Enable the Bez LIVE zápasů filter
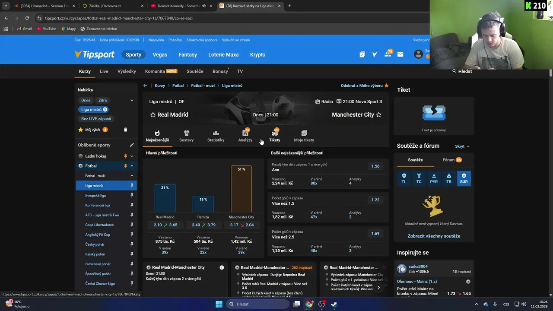553x311 pixels. (96, 119)
